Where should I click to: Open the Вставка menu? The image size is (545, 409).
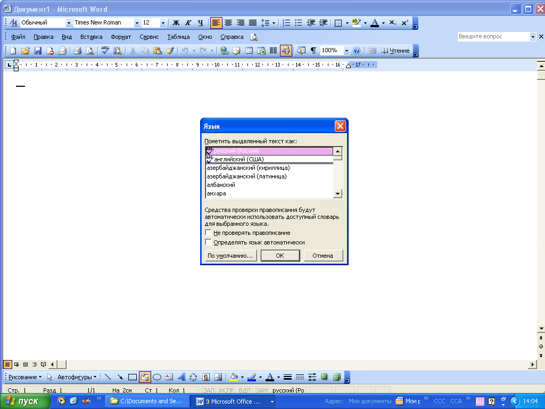91,37
